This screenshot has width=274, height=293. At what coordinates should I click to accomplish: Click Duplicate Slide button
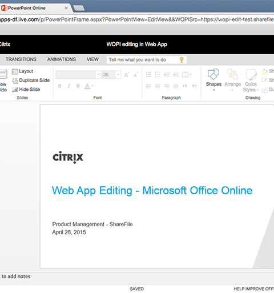point(31,81)
